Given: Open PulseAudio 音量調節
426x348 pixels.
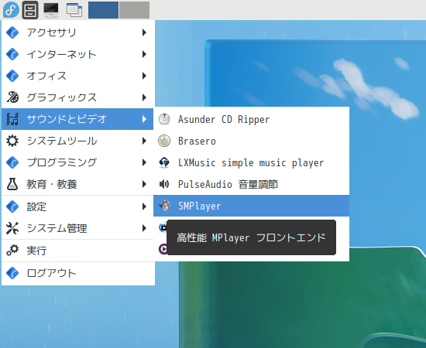Looking at the screenshot, I should tap(251, 184).
